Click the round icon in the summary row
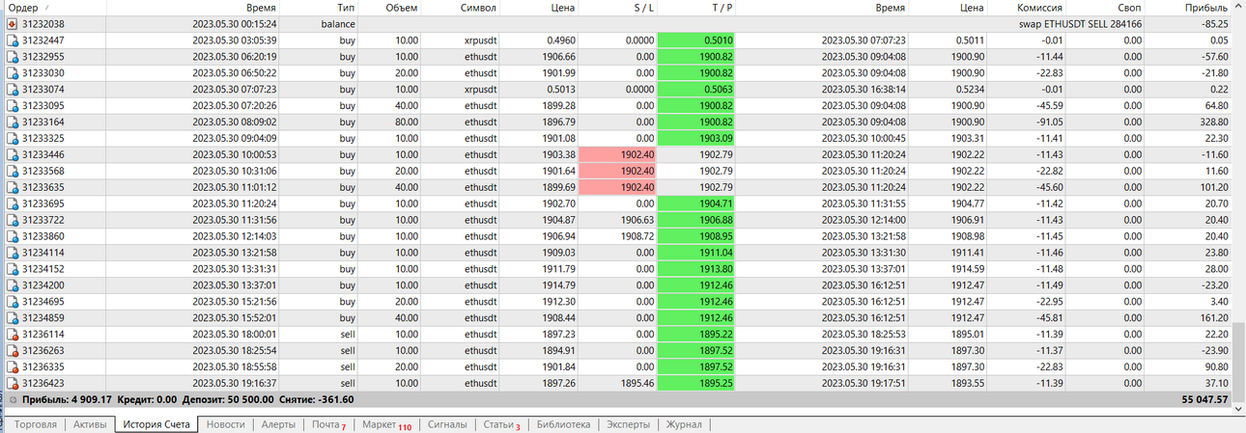This screenshot has width=1246, height=433. coord(12,399)
